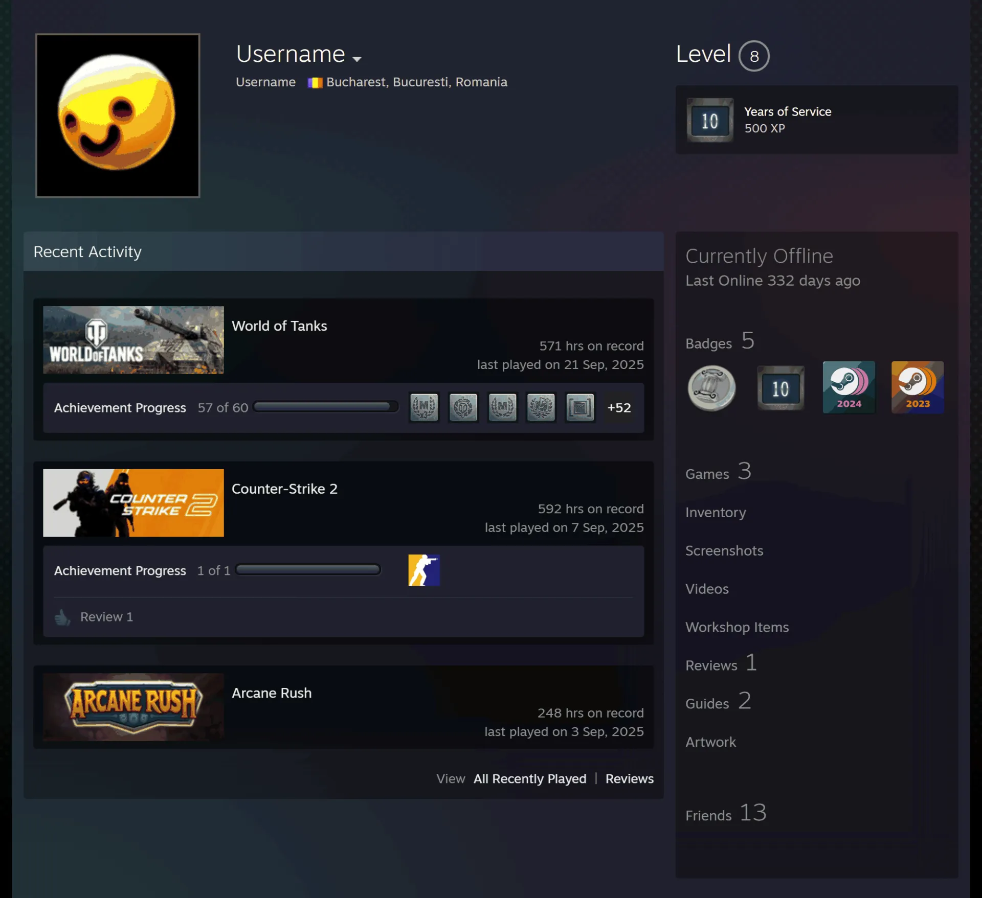Click the smiley profile avatar image
The height and width of the screenshot is (898, 982).
pos(118,116)
